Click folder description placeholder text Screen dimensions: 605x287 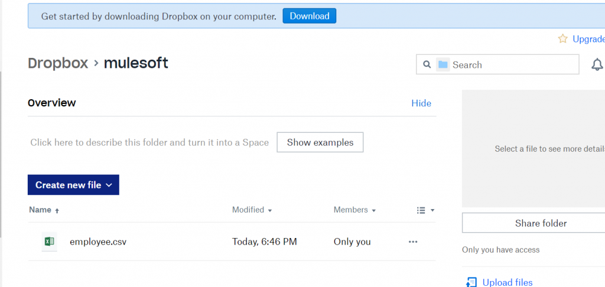[149, 142]
